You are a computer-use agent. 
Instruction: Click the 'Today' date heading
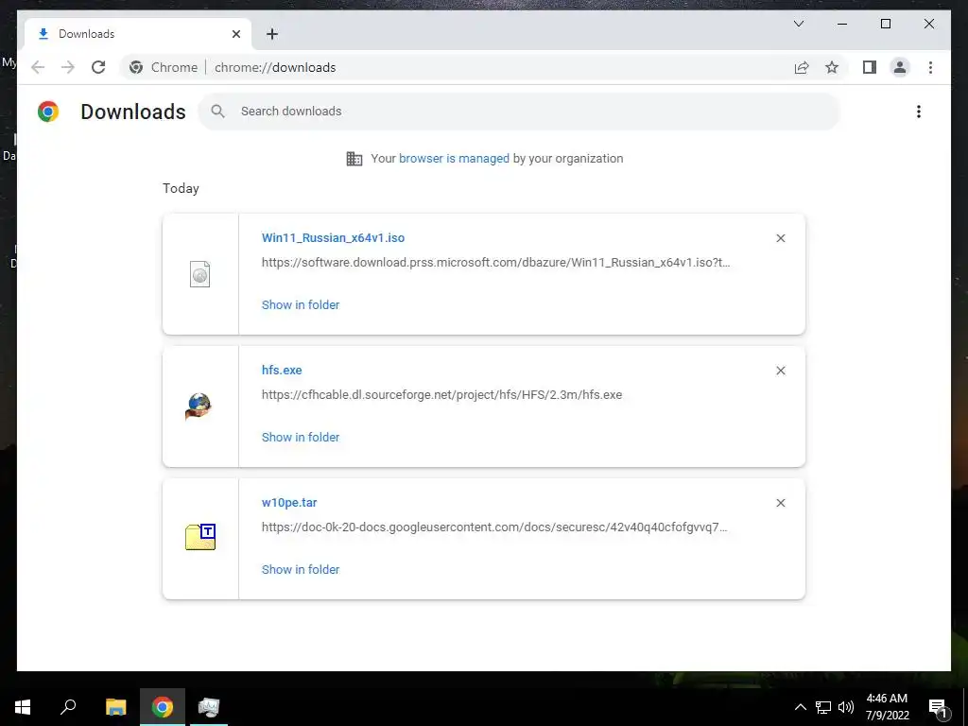pos(181,188)
